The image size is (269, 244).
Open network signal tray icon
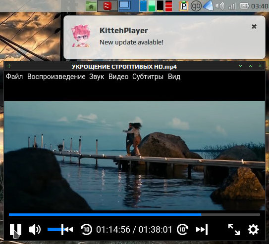click(232, 6)
